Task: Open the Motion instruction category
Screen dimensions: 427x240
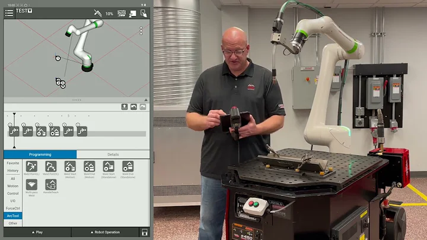Action: (x=13, y=186)
